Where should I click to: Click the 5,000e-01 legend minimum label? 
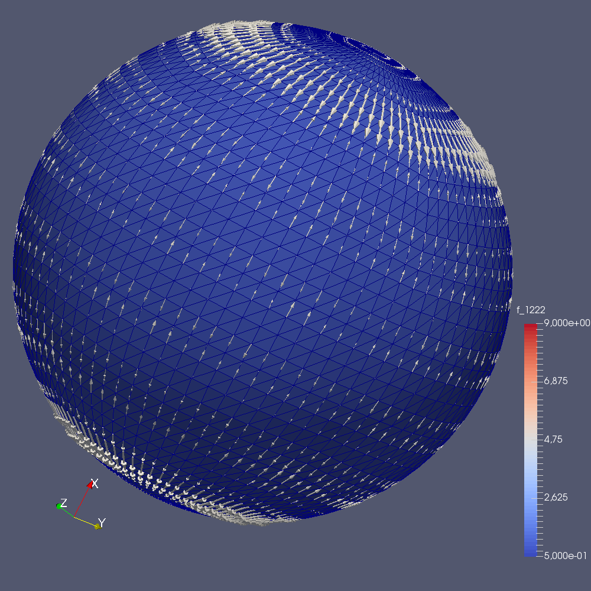566,556
